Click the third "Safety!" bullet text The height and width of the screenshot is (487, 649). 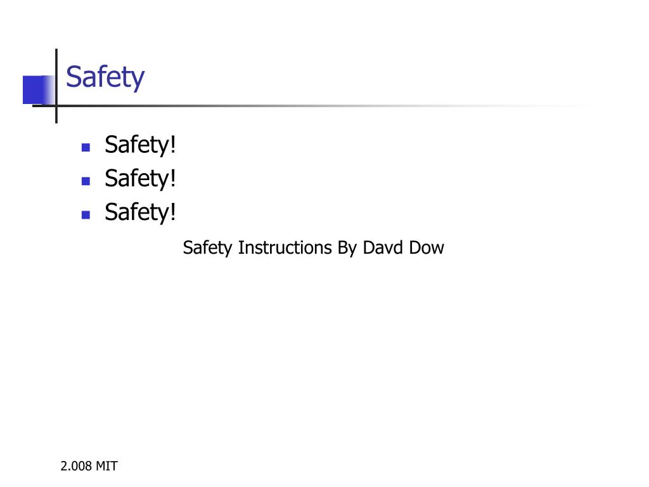(x=140, y=212)
